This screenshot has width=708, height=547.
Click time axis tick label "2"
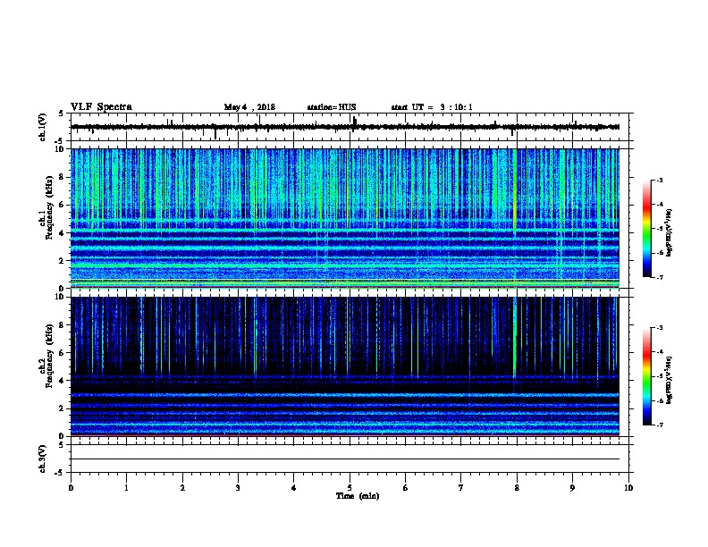point(182,488)
